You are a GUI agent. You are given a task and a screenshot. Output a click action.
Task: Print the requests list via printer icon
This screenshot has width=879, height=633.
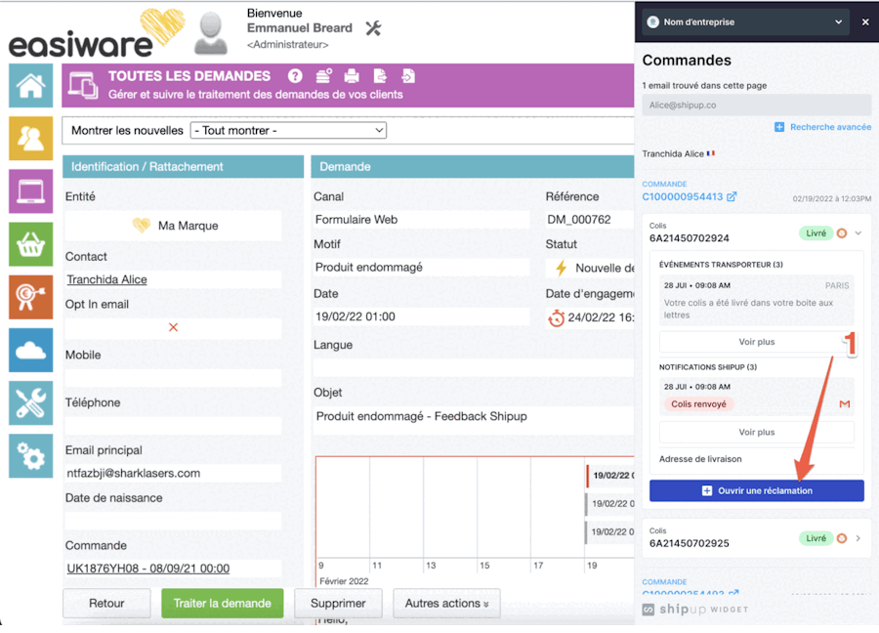point(352,76)
